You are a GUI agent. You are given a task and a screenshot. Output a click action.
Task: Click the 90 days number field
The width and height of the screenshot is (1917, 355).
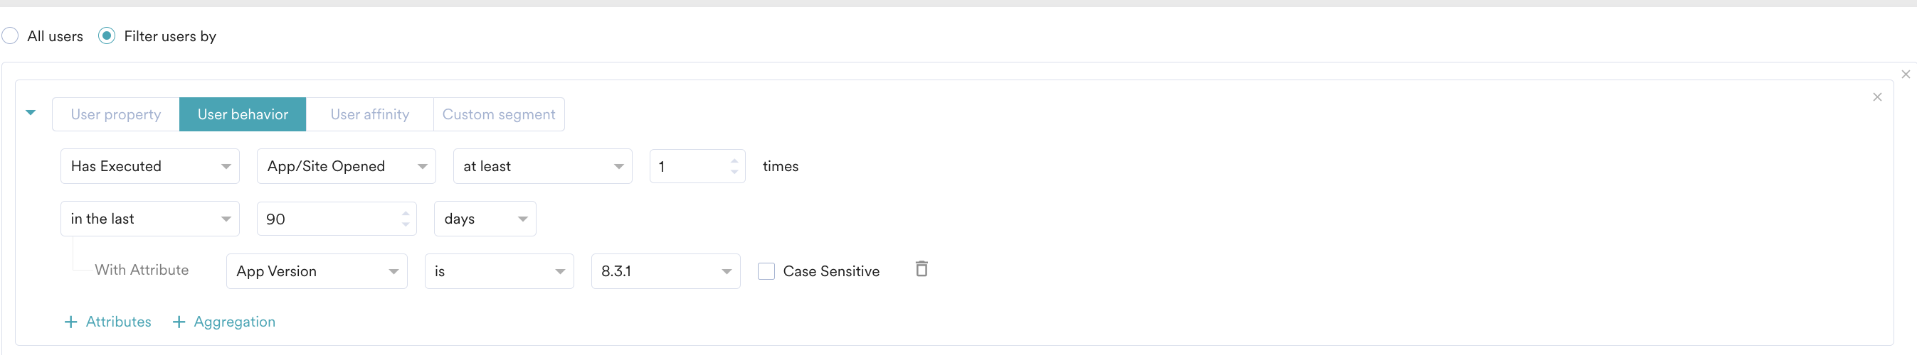pyautogui.click(x=337, y=219)
